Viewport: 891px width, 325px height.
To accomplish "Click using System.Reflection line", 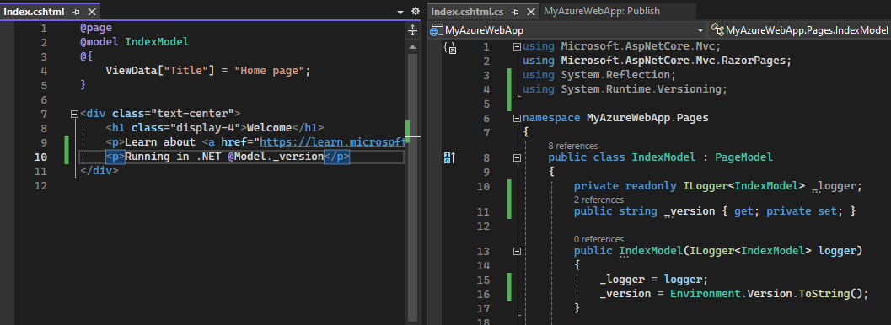I will tap(599, 75).
